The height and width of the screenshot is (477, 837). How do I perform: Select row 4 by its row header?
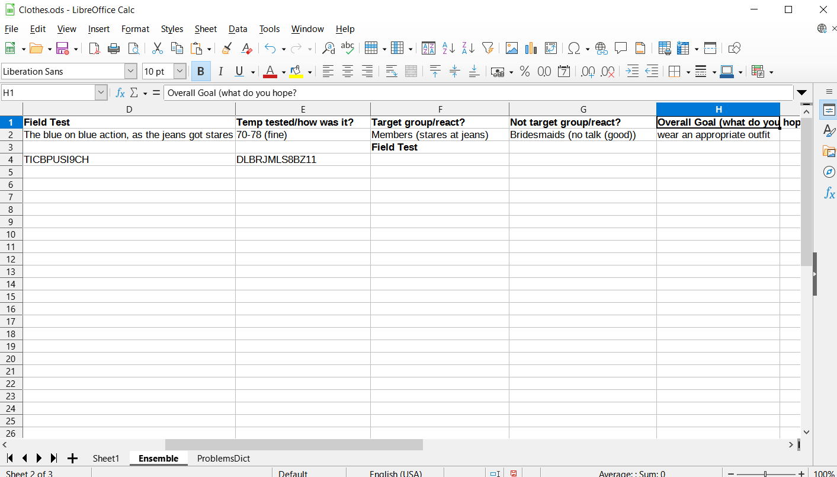pos(11,159)
